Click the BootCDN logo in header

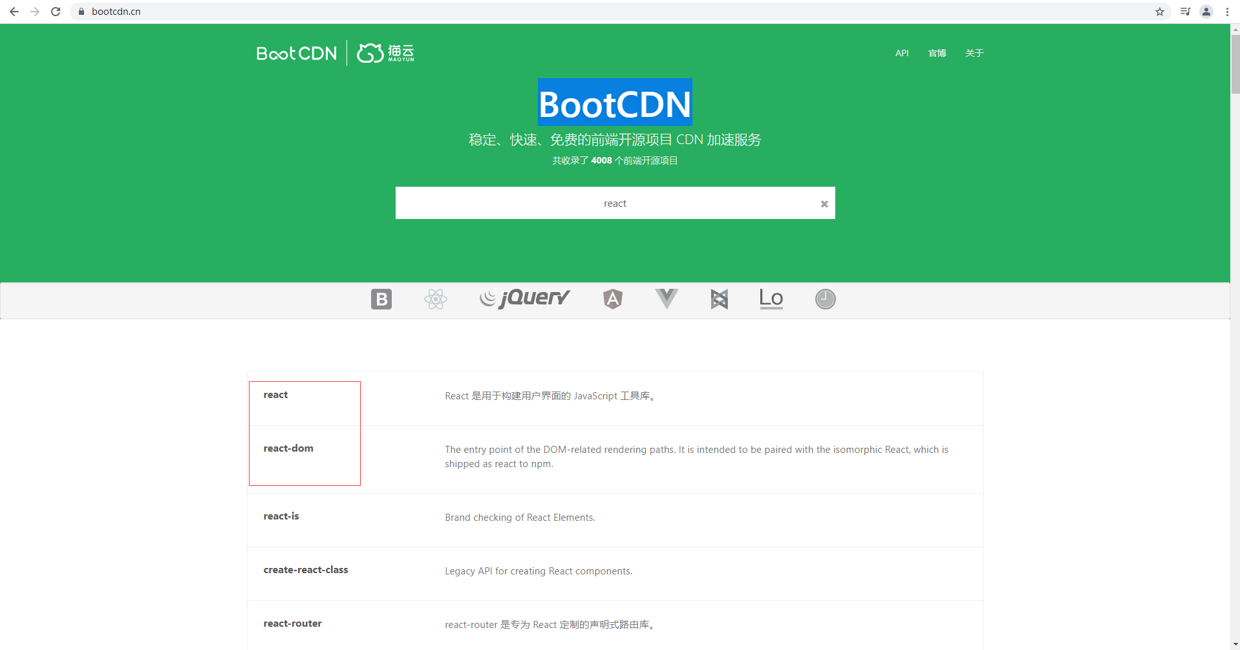[x=297, y=53]
